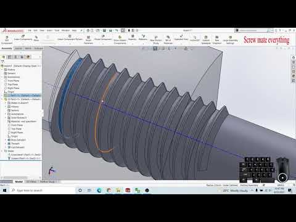Viewport: 296px width, 222px height.
Task: Click the Smart Fasteners tool
Action: pos(88,40)
